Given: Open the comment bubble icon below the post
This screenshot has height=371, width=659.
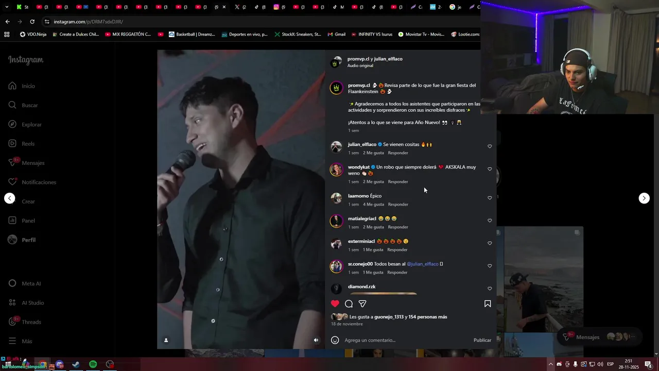Looking at the screenshot, I should (349, 303).
